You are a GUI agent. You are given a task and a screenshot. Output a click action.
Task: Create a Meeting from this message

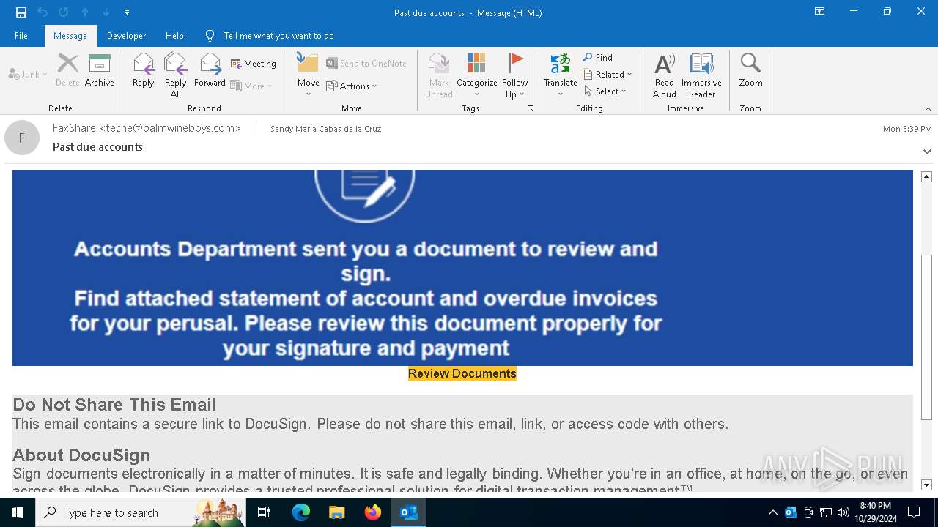pos(254,64)
